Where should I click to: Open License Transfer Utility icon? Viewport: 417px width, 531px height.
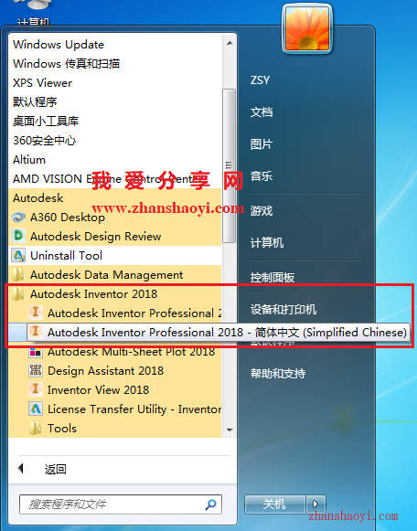point(36,409)
